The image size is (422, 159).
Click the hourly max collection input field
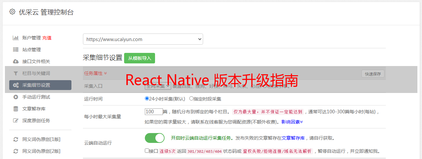pos(154,111)
